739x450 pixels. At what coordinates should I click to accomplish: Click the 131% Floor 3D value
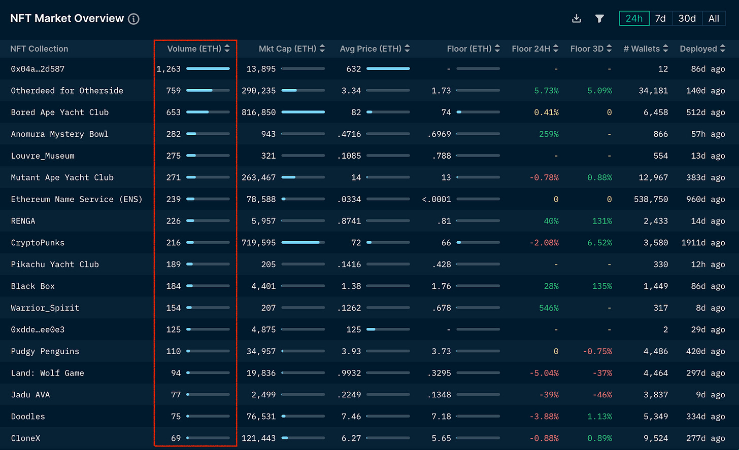pyautogui.click(x=602, y=221)
